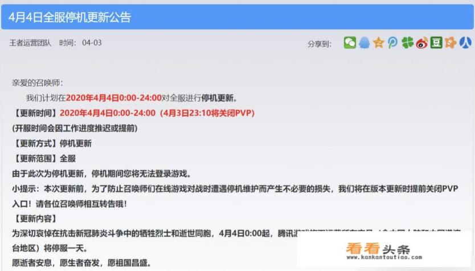
Task: Share the post to Sina Weibo
Action: pos(421,43)
